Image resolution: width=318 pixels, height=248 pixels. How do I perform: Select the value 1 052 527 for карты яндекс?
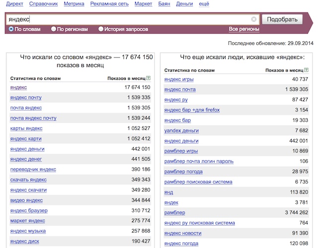point(139,128)
